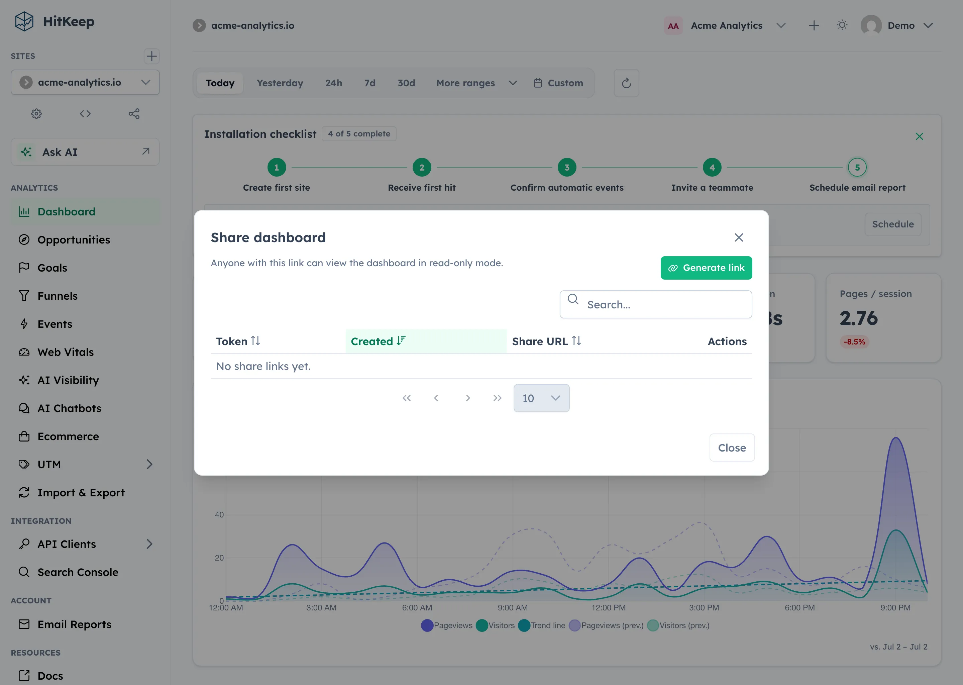The image size is (963, 685).
Task: Click Schedule button in checklist
Action: pyautogui.click(x=892, y=224)
